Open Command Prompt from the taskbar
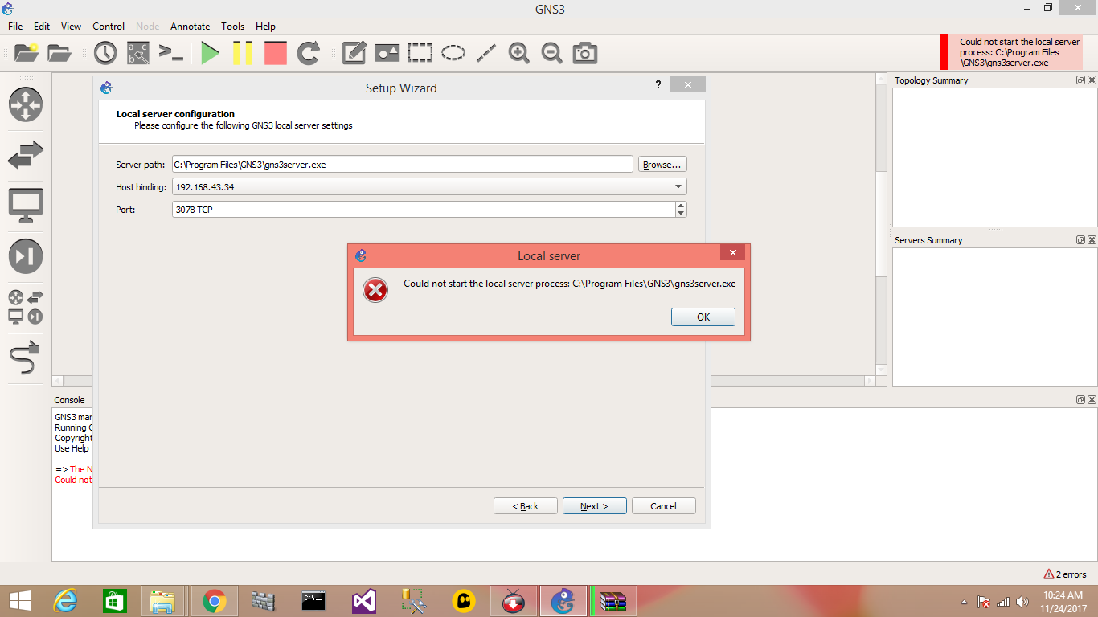The image size is (1098, 617). coord(313,601)
